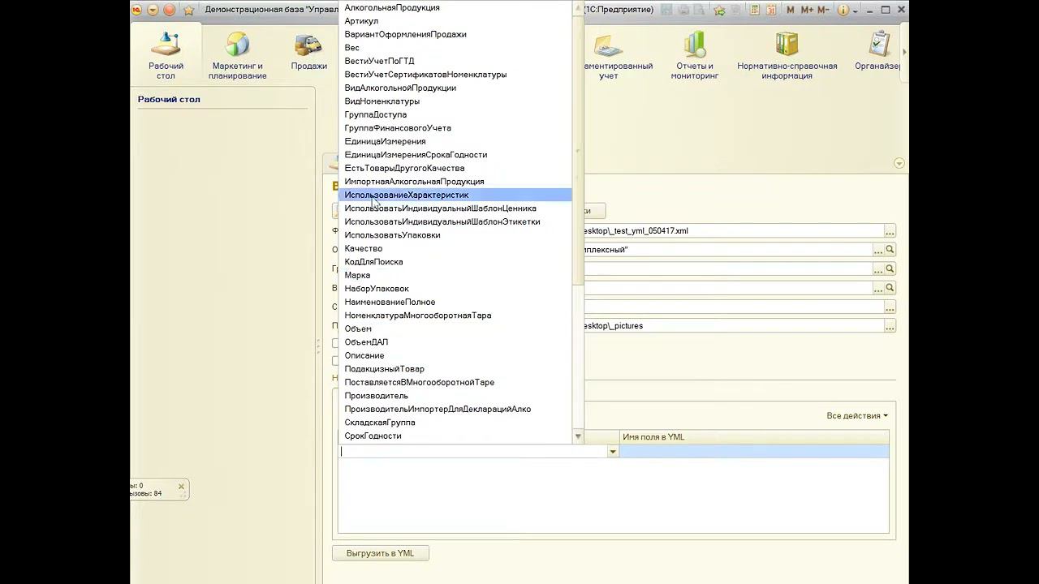Click the M memory button
1039x584 pixels.
[x=791, y=10]
